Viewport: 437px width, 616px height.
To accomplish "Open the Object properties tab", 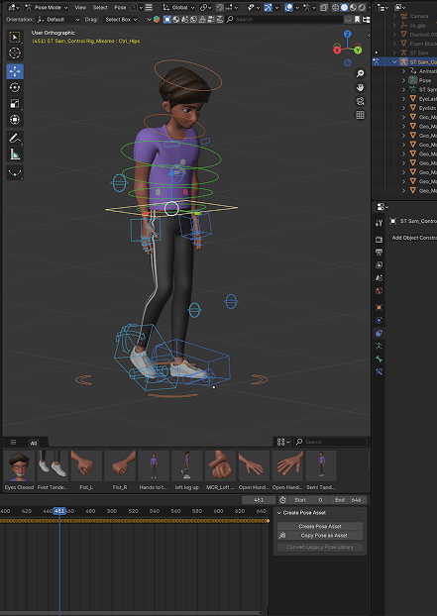I will tap(379, 307).
